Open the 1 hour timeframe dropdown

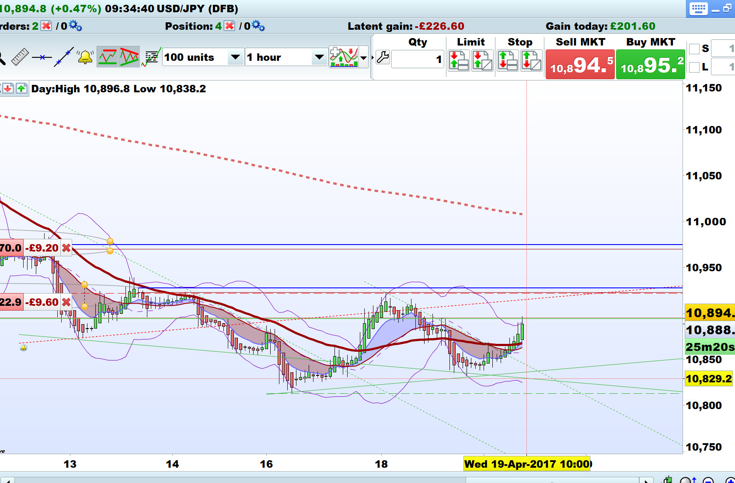pyautogui.click(x=286, y=57)
